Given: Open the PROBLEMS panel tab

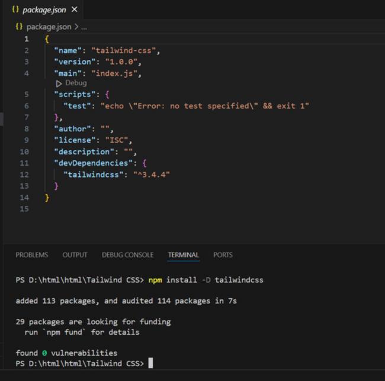Looking at the screenshot, I should [x=31, y=255].
